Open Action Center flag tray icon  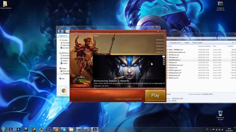point(214,129)
